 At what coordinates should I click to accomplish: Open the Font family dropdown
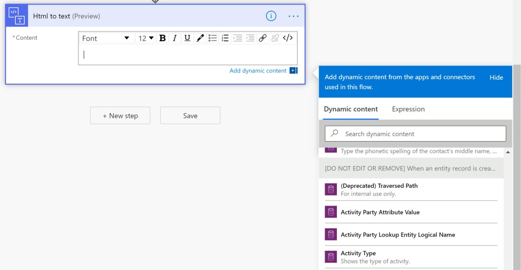pyautogui.click(x=106, y=39)
